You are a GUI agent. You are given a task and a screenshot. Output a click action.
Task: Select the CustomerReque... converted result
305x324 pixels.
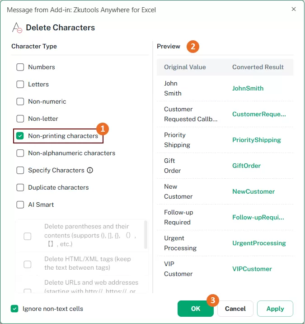[x=259, y=114]
